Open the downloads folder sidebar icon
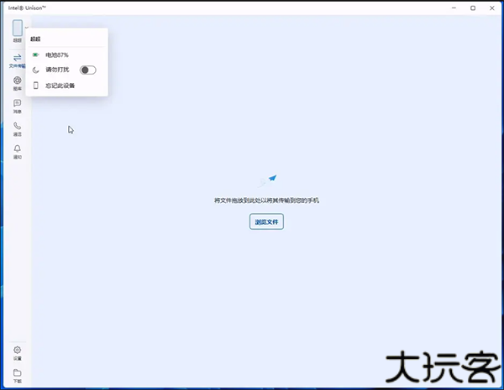This screenshot has width=504, height=390. 17,376
